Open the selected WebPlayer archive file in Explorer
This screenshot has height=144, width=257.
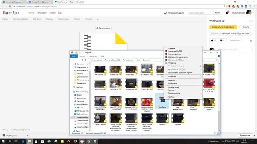tap(162, 101)
